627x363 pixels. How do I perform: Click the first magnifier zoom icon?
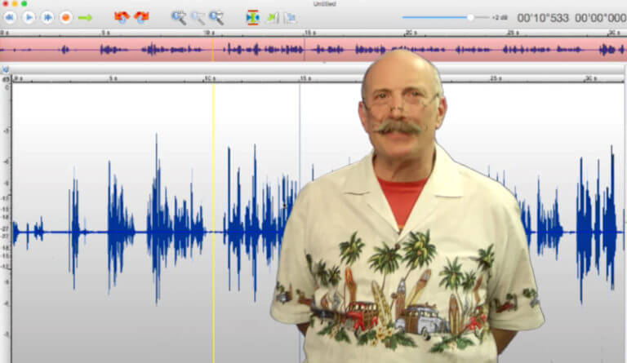click(x=178, y=18)
